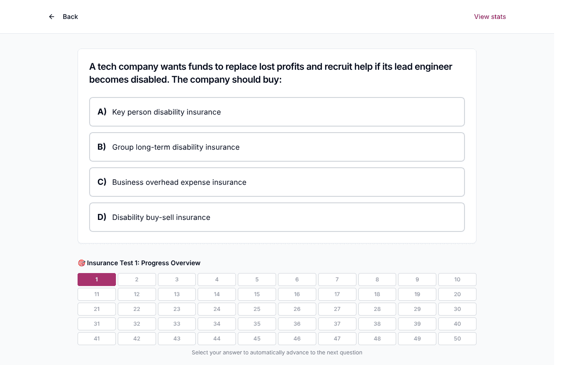Open question 38 in grid
The width and height of the screenshot is (561, 365).
point(377,324)
